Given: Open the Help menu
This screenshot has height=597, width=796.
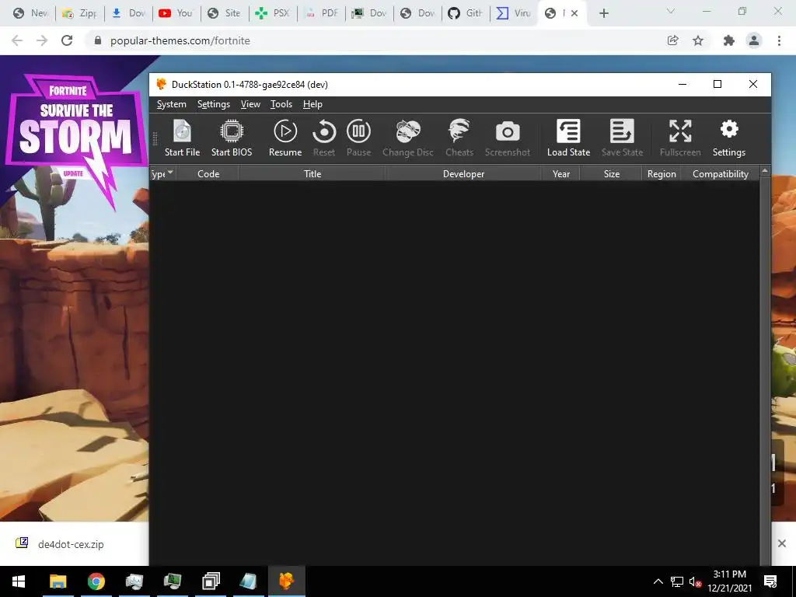Looking at the screenshot, I should click(x=312, y=104).
